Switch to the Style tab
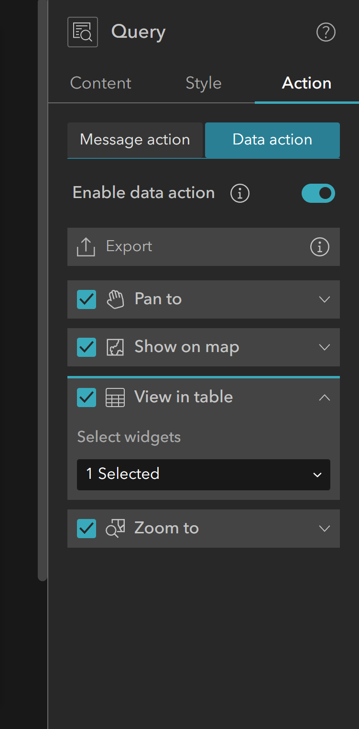This screenshot has height=729, width=359. click(203, 83)
